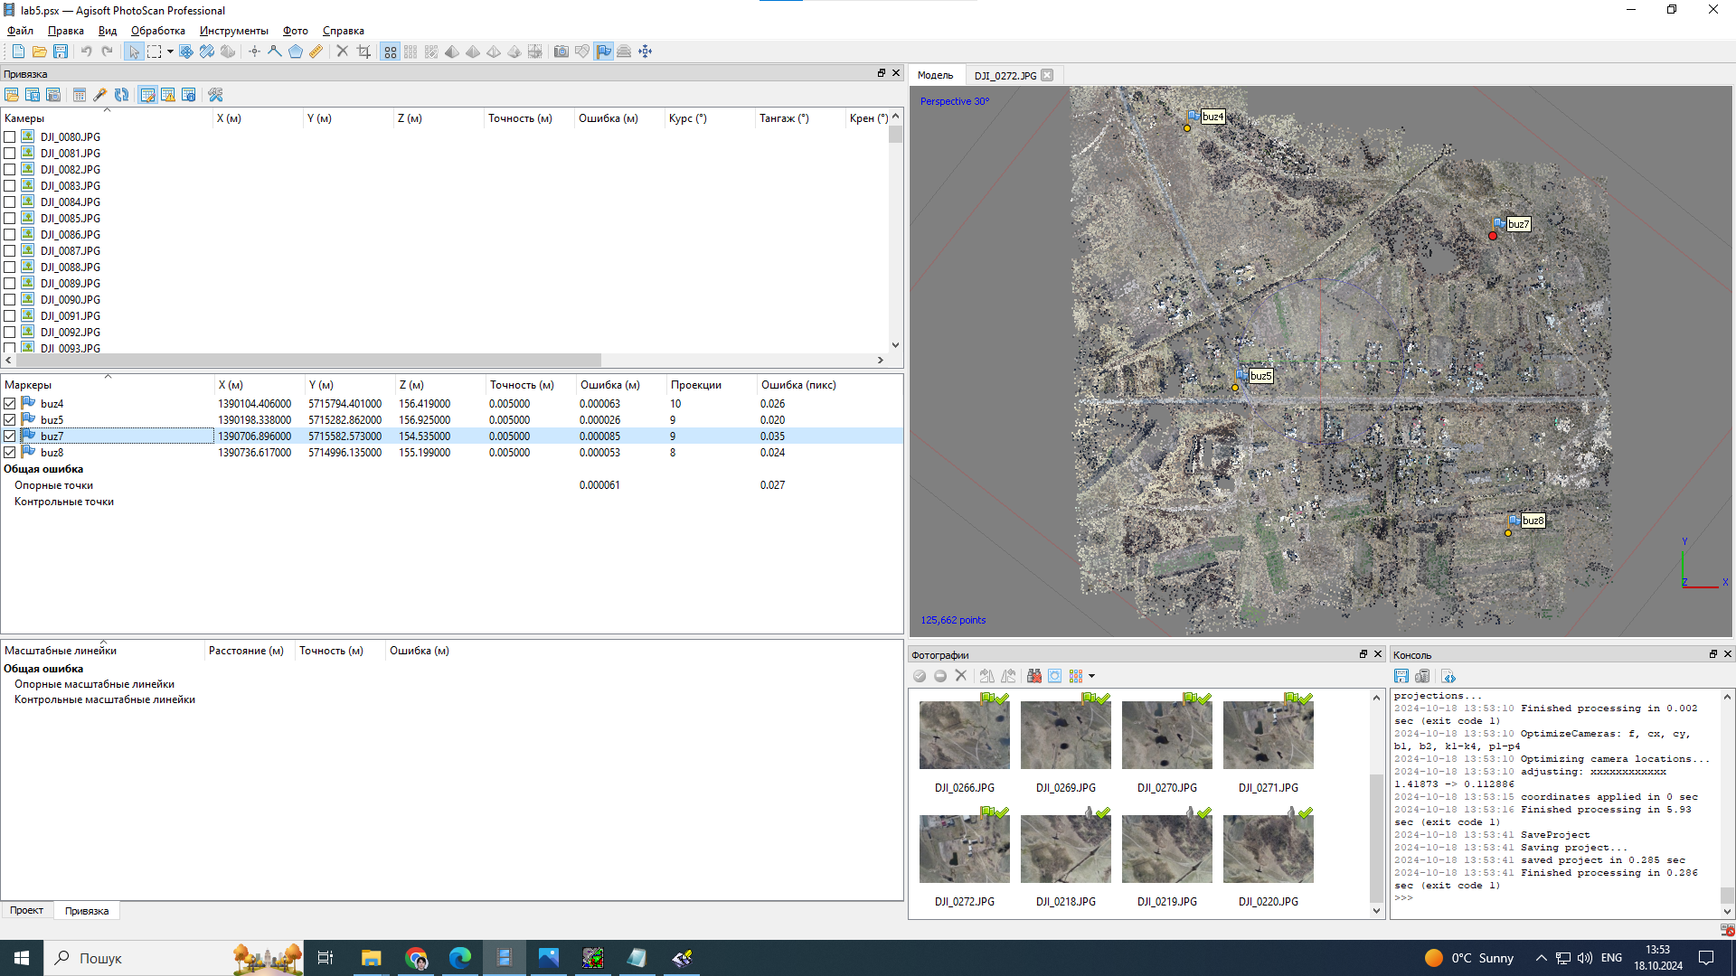The width and height of the screenshot is (1736, 976).
Task: Activate the crop region tool
Action: (x=363, y=52)
